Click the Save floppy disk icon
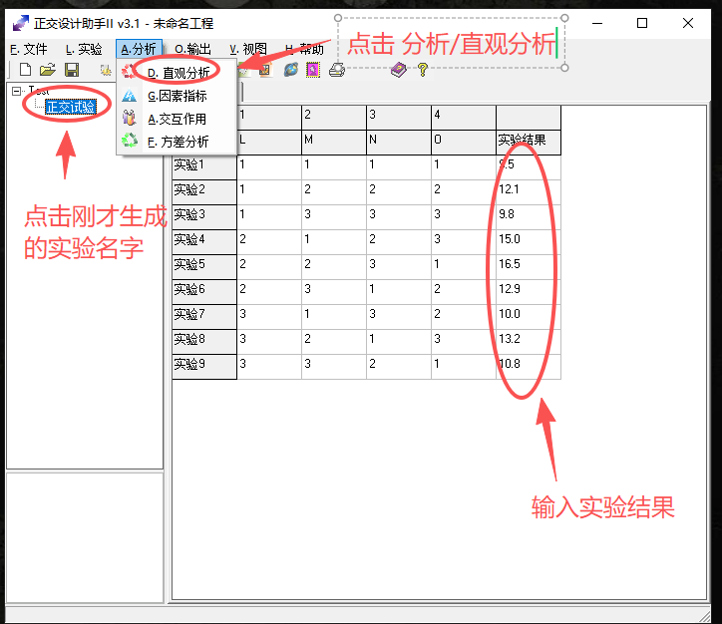 click(72, 70)
